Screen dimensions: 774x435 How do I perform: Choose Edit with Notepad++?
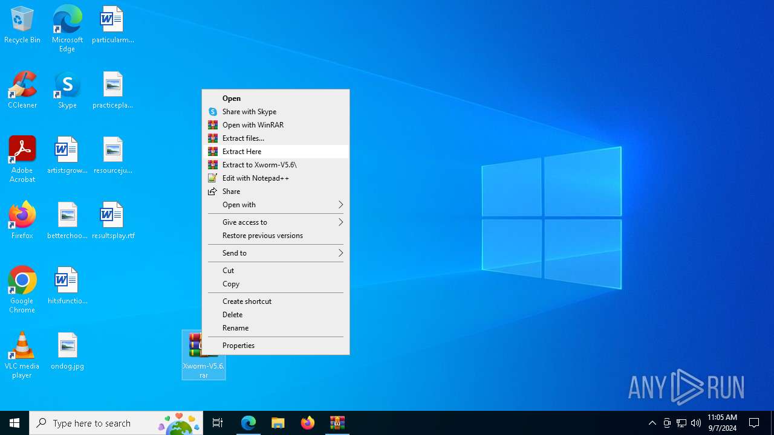pyautogui.click(x=276, y=178)
